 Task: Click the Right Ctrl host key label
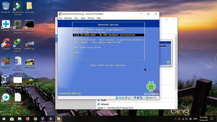[153, 98]
